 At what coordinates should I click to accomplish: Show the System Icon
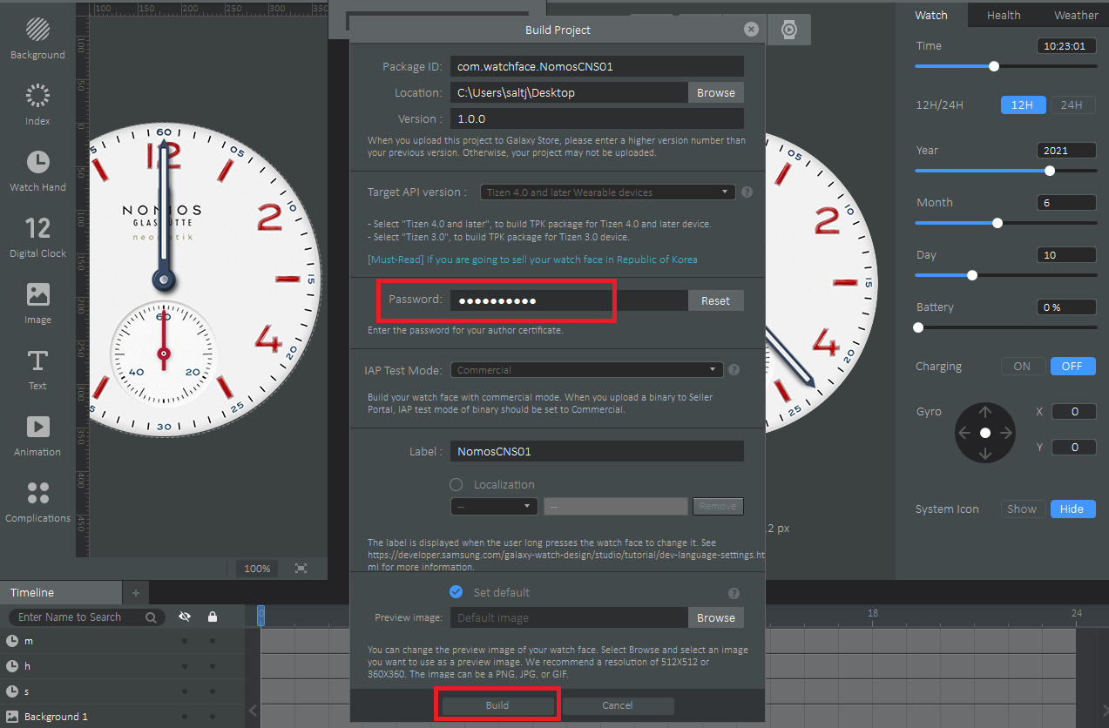coord(1022,509)
